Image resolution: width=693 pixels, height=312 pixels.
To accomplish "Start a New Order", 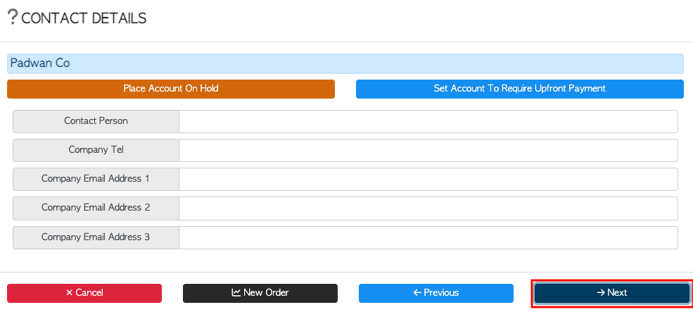I will pos(260,293).
